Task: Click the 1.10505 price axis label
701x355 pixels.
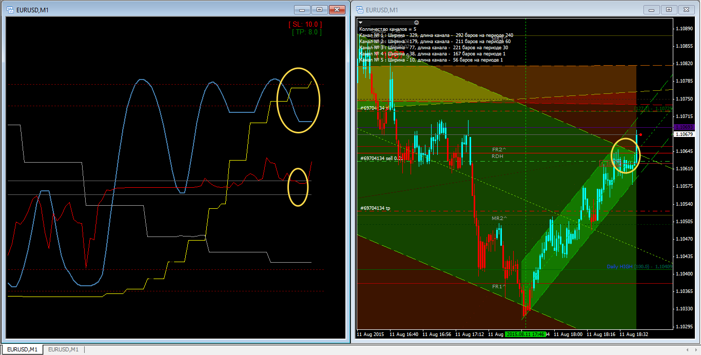Action: pyautogui.click(x=685, y=221)
